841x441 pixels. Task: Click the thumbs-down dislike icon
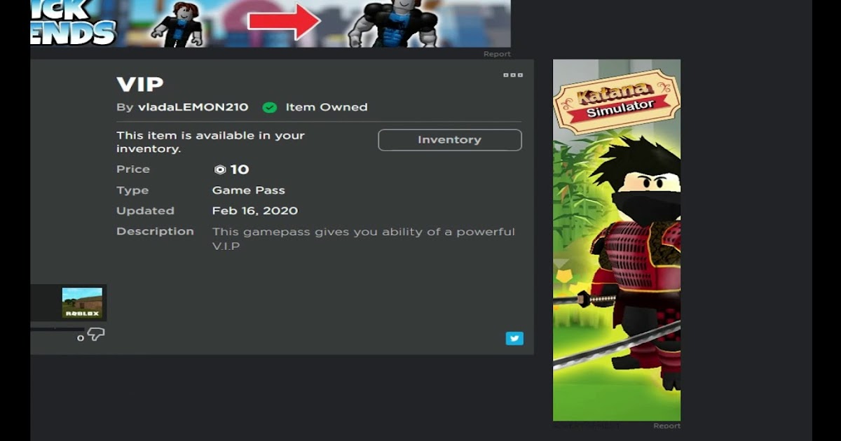96,335
